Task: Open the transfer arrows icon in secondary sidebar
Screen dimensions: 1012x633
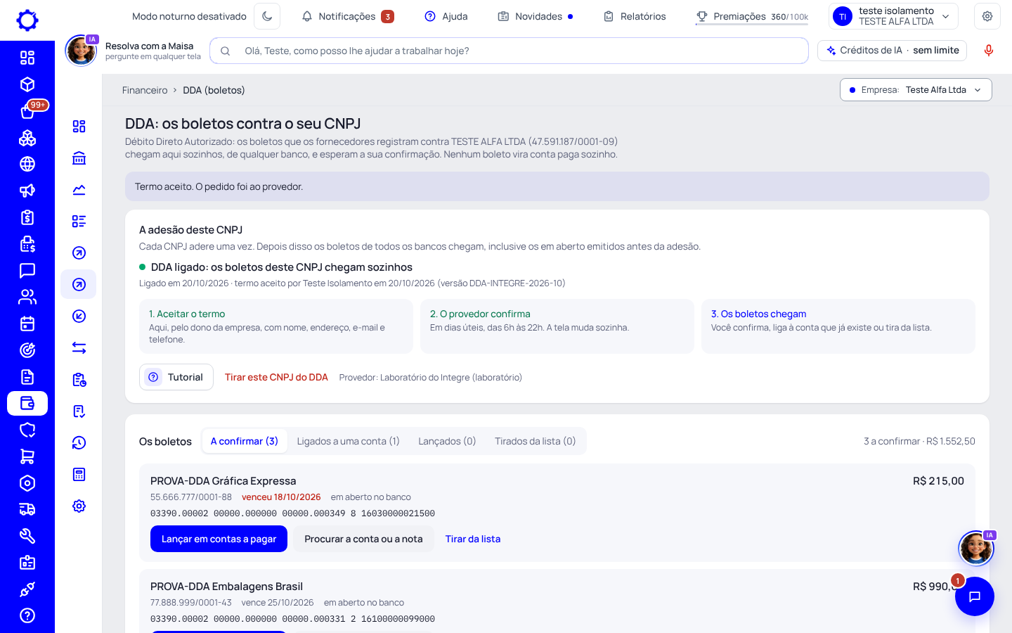Action: [79, 347]
